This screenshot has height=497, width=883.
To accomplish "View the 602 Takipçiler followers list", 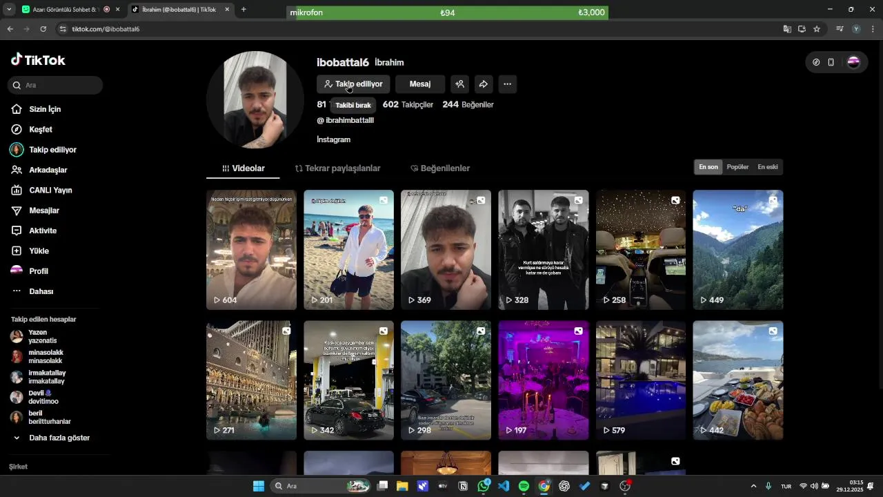I will pyautogui.click(x=408, y=105).
